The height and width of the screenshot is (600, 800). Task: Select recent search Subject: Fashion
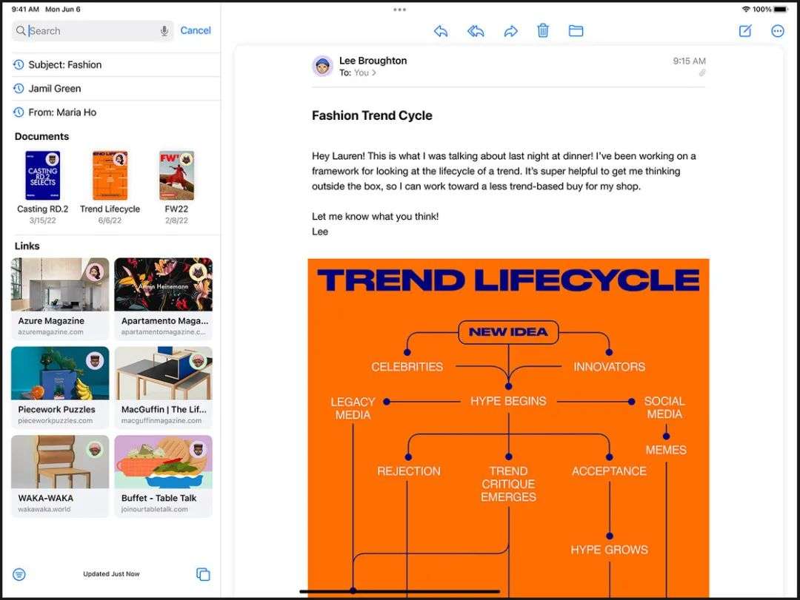[x=116, y=65]
